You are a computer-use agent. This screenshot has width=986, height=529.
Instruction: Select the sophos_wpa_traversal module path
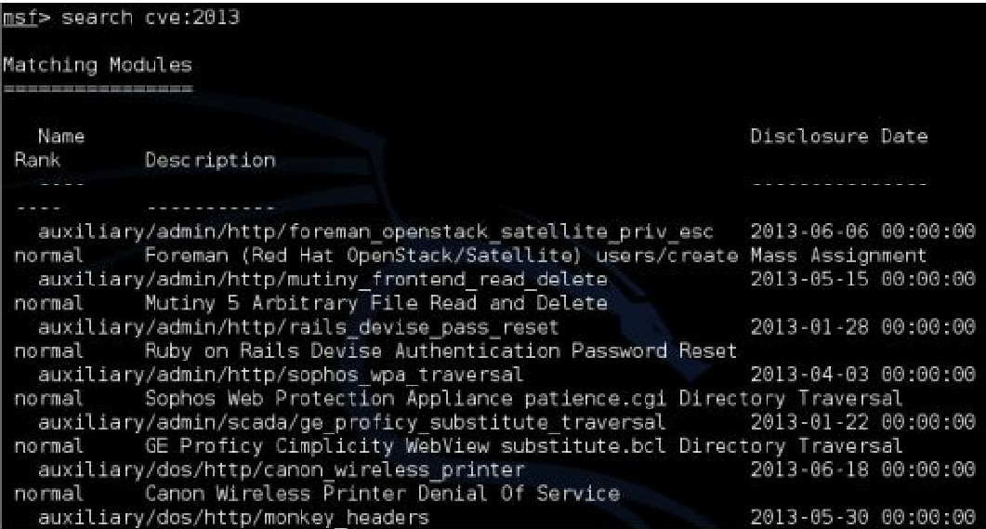tap(281, 376)
